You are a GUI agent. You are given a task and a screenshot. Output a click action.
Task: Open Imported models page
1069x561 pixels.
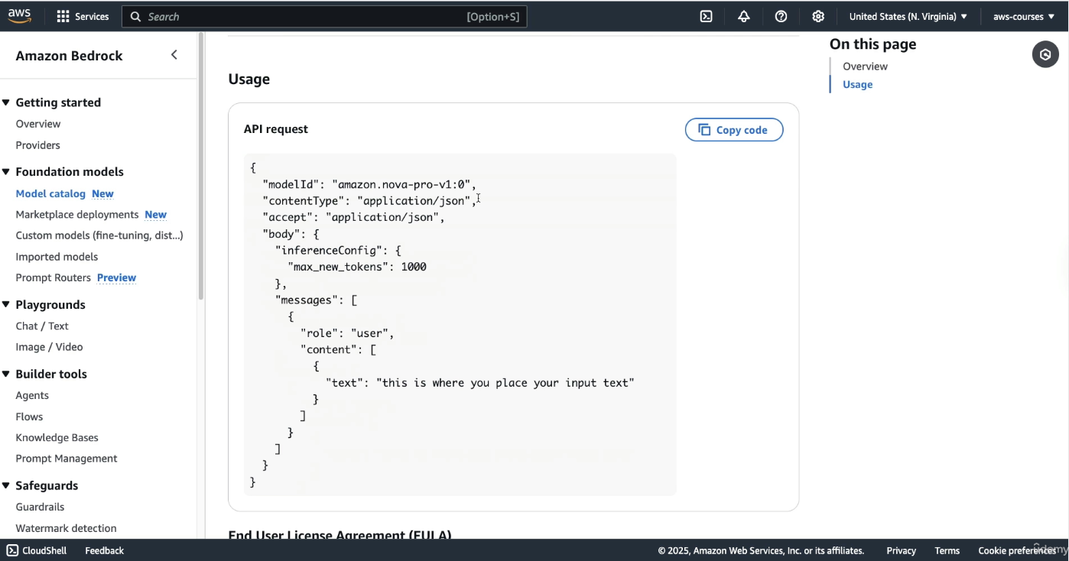(57, 257)
